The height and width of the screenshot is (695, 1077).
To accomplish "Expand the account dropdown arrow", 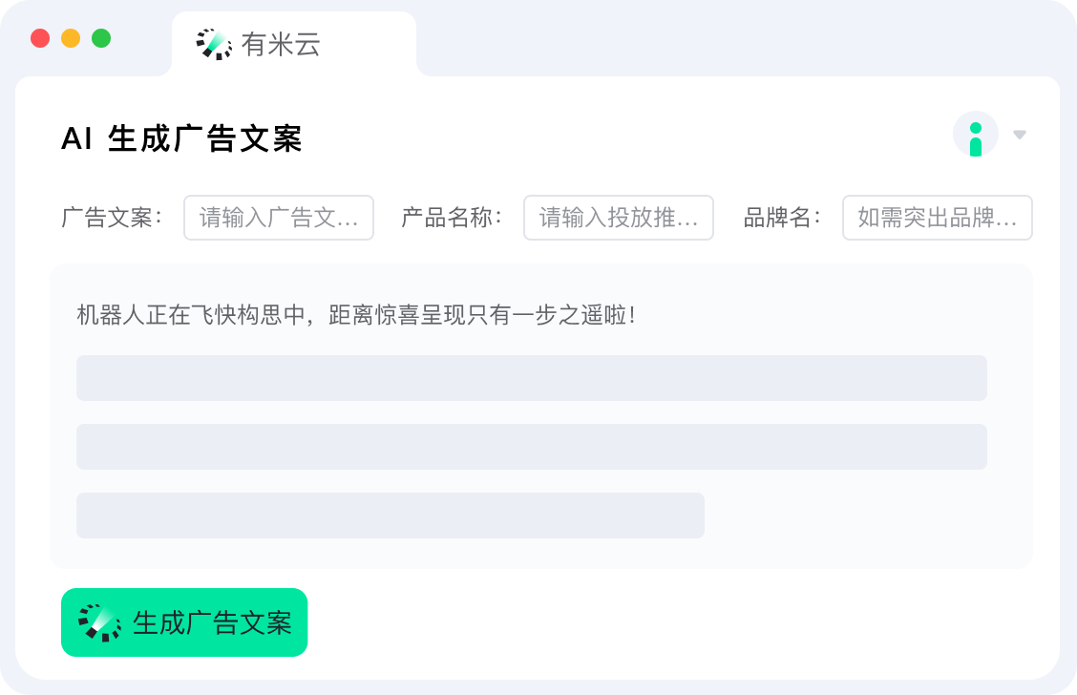I will coord(1020,135).
